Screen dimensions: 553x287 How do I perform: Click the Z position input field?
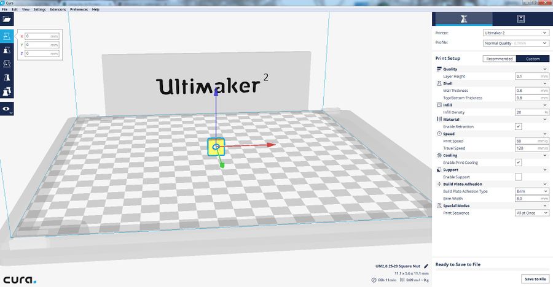coord(42,53)
